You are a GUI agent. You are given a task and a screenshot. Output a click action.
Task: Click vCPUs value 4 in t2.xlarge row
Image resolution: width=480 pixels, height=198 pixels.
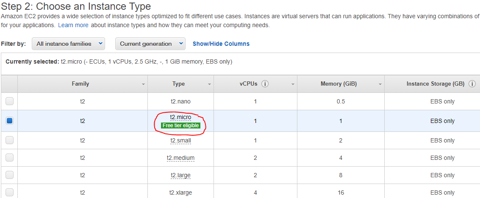255,193
